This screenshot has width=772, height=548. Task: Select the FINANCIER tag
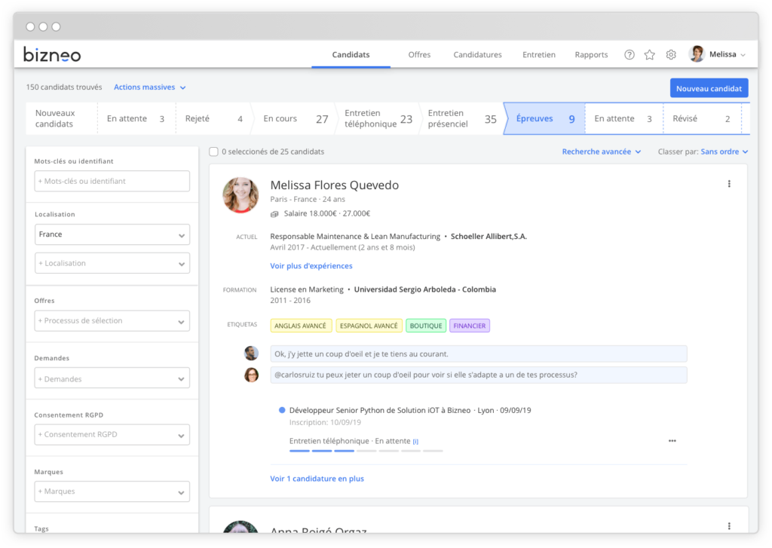click(469, 326)
